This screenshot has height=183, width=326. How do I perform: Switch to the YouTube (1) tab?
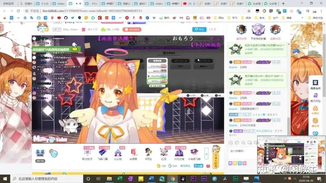click(x=190, y=4)
